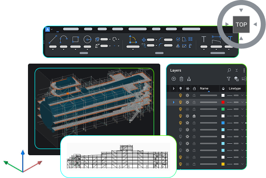
Task: Select the Polyline arc tool
Action: pos(64,39)
